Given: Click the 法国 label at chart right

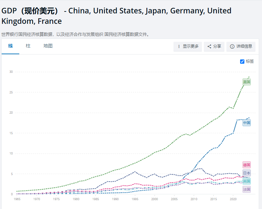Looking at the screenshot, I should 246,188.
